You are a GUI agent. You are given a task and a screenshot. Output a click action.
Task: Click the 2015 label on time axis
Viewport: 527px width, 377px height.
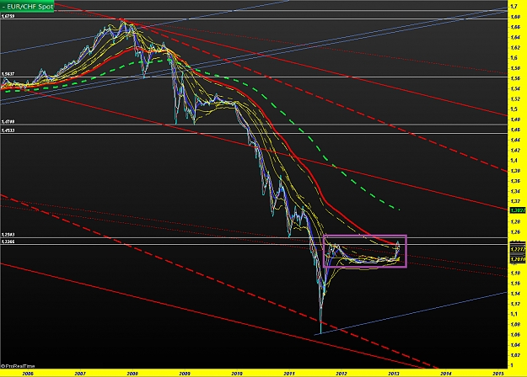497,371
